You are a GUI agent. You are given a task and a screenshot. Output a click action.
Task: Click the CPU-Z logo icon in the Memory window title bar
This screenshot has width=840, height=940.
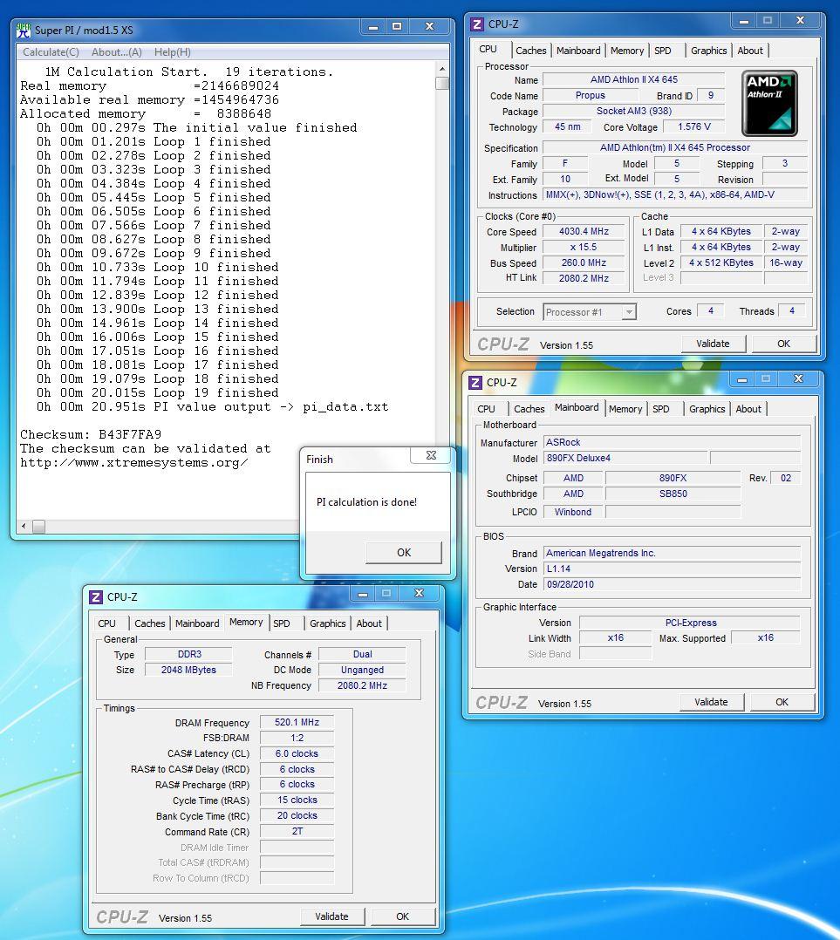(x=96, y=597)
